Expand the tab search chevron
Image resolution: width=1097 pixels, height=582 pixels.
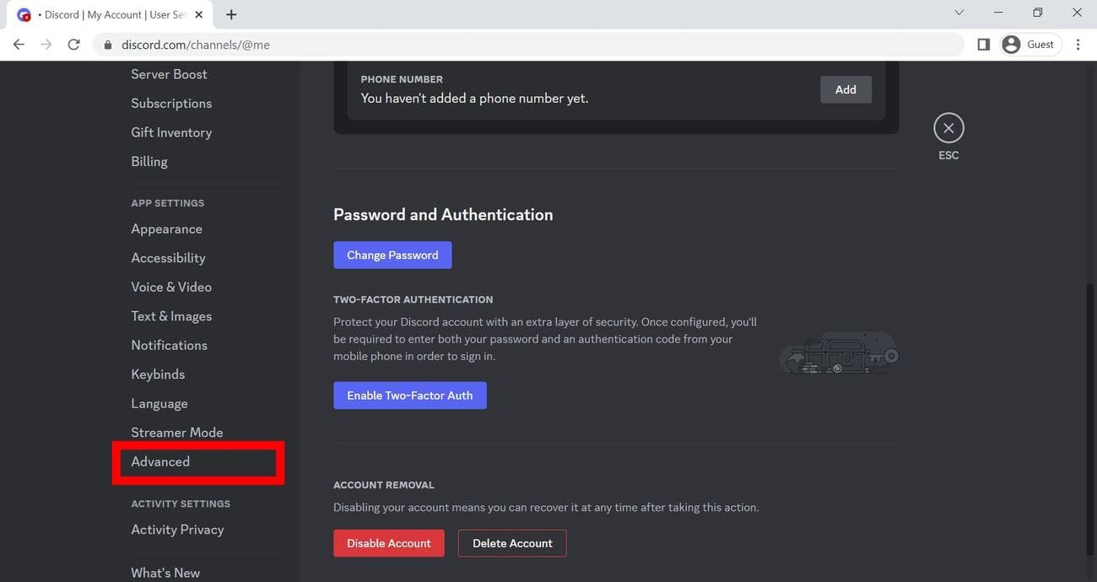click(959, 13)
